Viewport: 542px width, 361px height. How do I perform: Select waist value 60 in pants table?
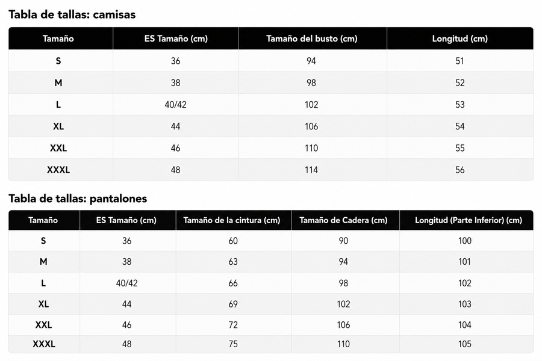coord(233,241)
